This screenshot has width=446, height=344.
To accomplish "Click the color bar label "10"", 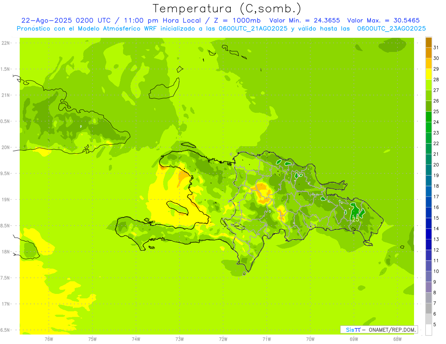I will (x=436, y=271).
